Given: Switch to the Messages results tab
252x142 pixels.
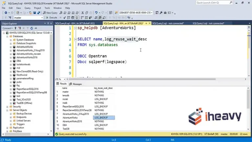Looking at the screenshot, I should point(75,84).
